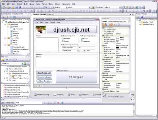This screenshot has height=120, width=158.
Task: Click the Save toolbar icon
Action: coord(16,8)
